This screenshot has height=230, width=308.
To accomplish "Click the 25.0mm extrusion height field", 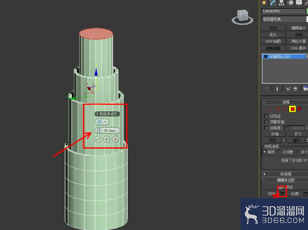I will point(107,131).
